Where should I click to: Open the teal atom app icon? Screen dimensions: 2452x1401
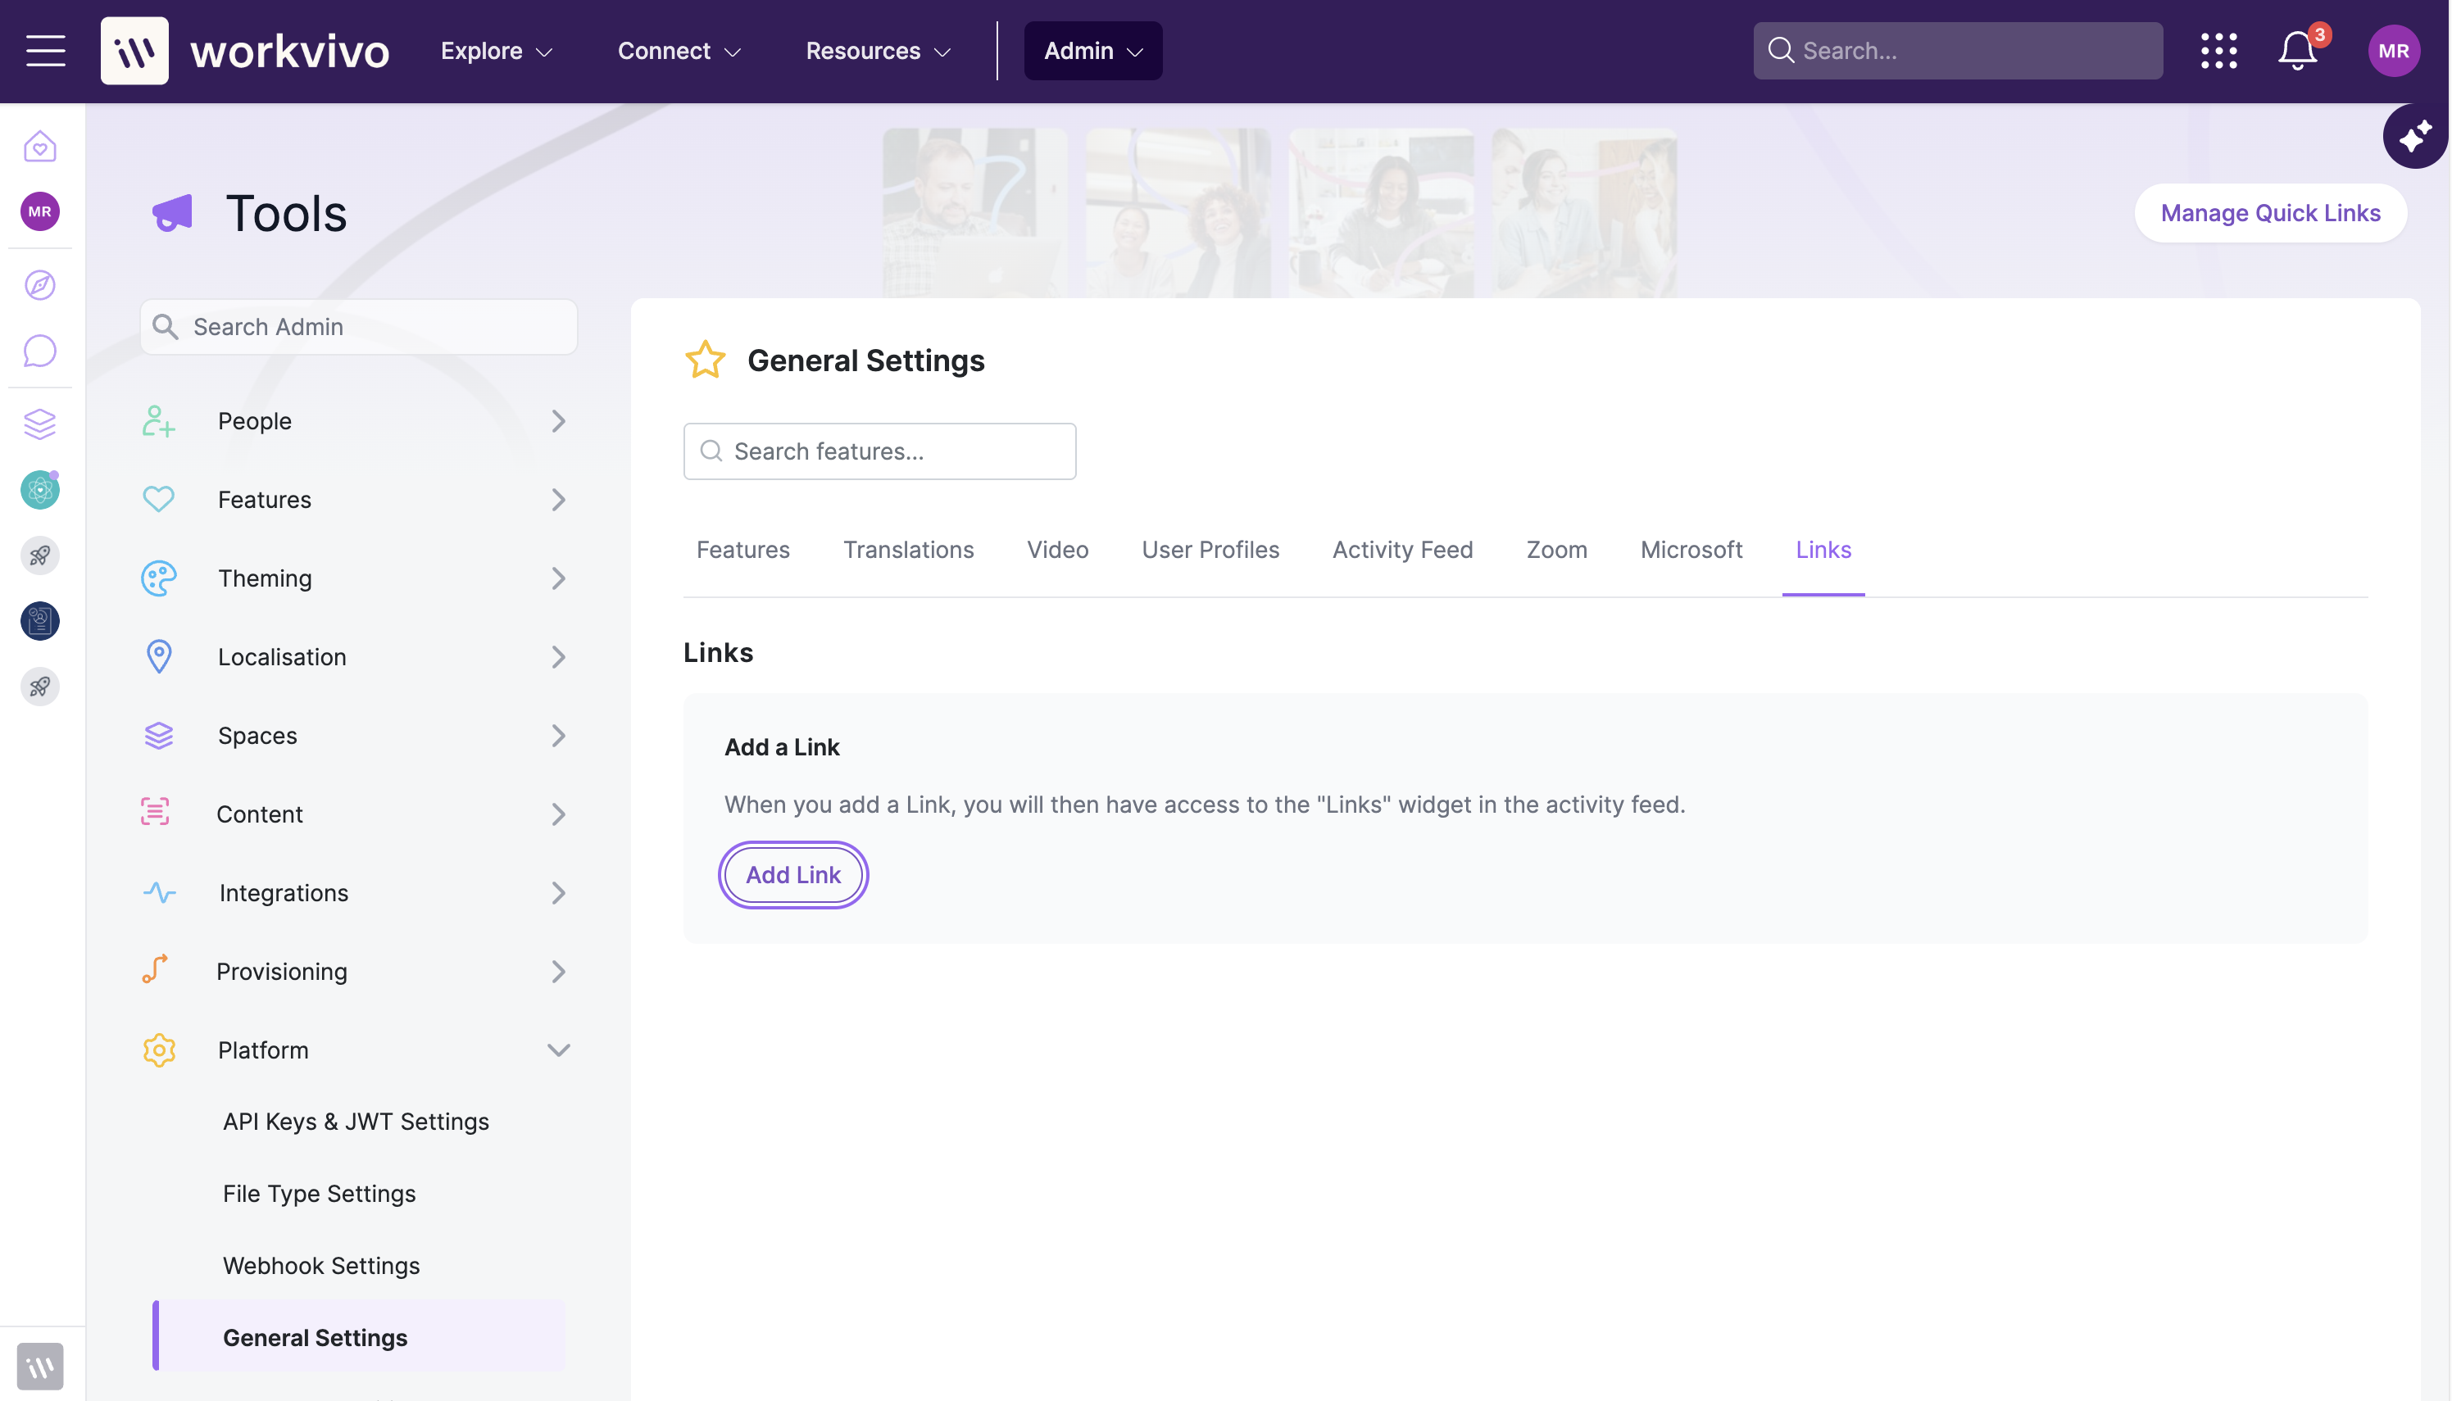(40, 490)
